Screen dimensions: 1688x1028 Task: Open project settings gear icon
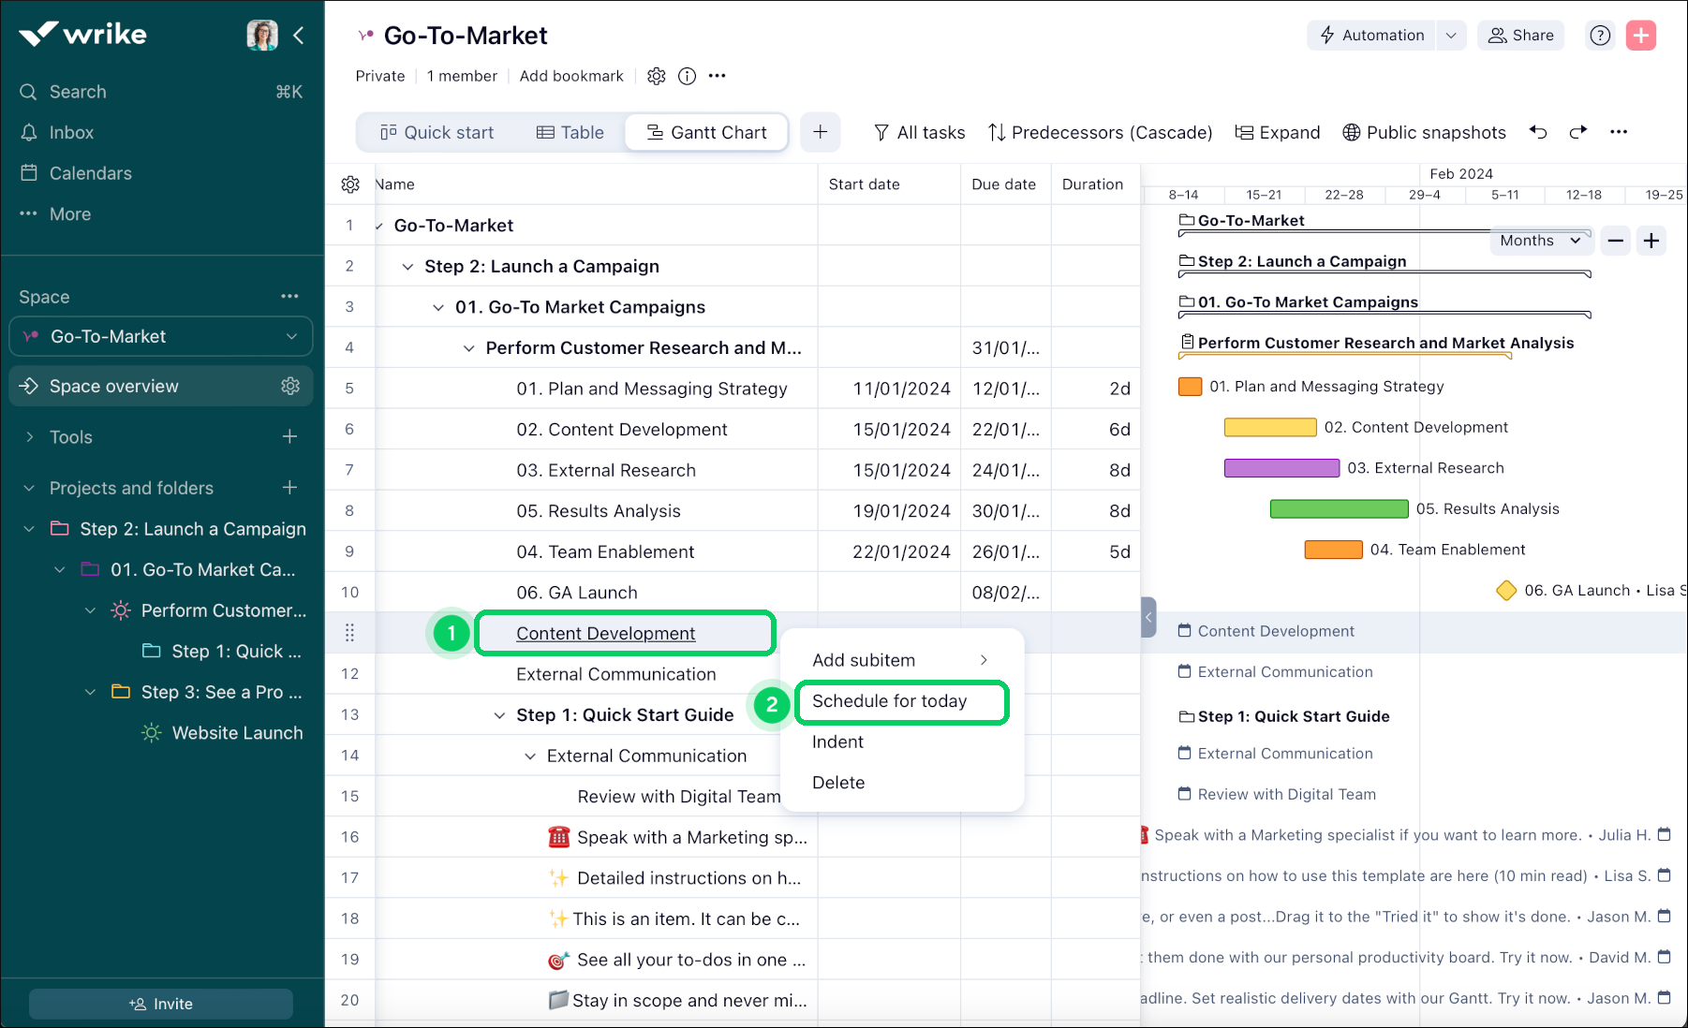(657, 76)
